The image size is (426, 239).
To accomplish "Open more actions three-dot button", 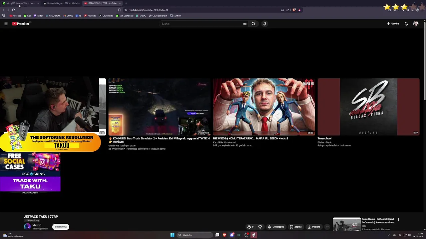I will click(327, 227).
